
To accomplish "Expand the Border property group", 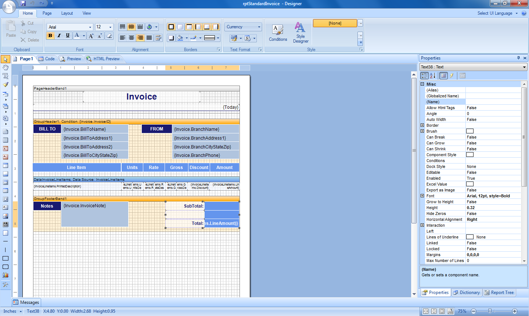I will coord(422,125).
